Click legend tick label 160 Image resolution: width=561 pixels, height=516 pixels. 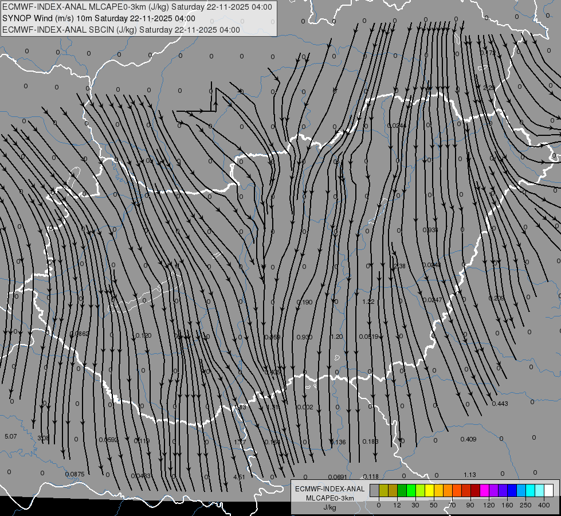pos(507,505)
